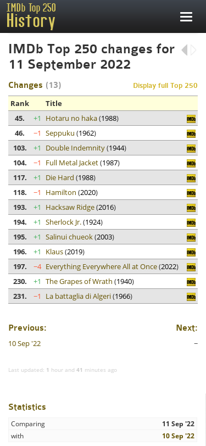The width and height of the screenshot is (206, 446).
Task: Open The Grapes of Wrath link
Action: click(x=79, y=282)
